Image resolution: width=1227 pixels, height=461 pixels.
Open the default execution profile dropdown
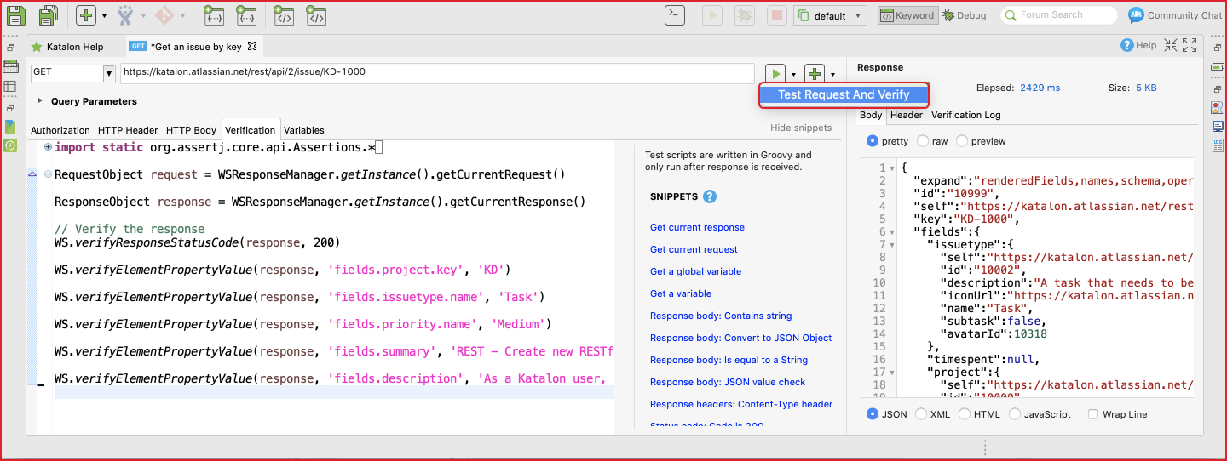click(x=830, y=15)
